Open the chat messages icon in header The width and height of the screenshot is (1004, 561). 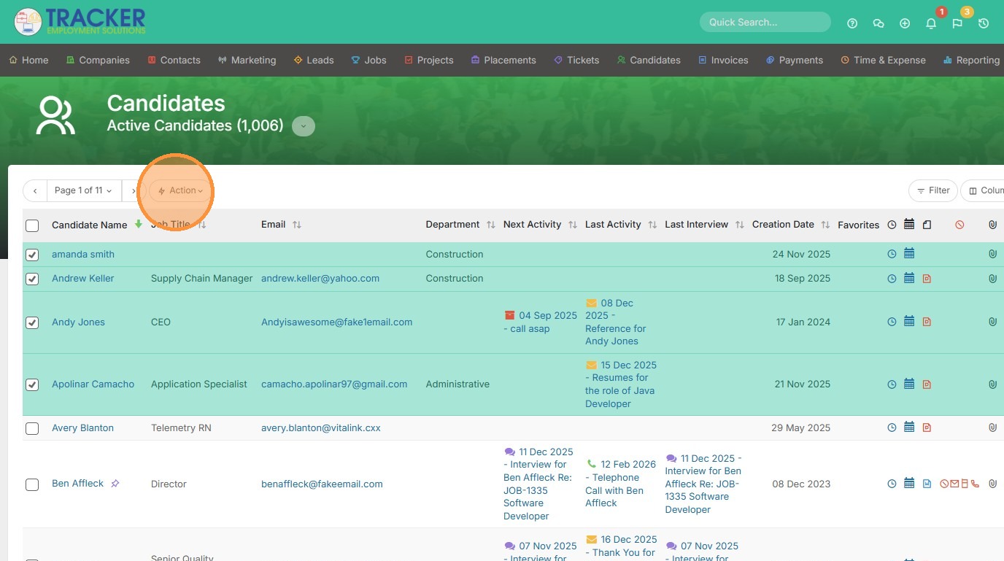[878, 23]
